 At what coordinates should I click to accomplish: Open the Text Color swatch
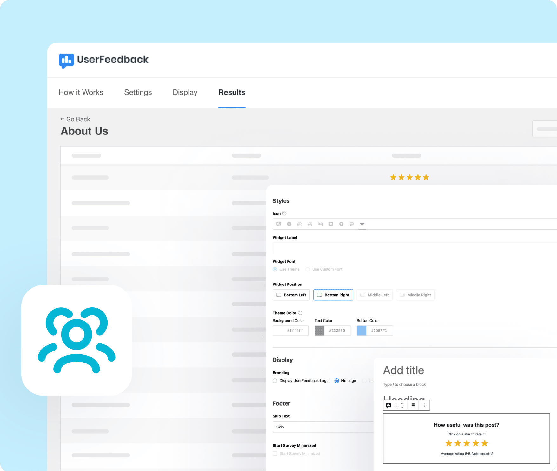(x=320, y=330)
